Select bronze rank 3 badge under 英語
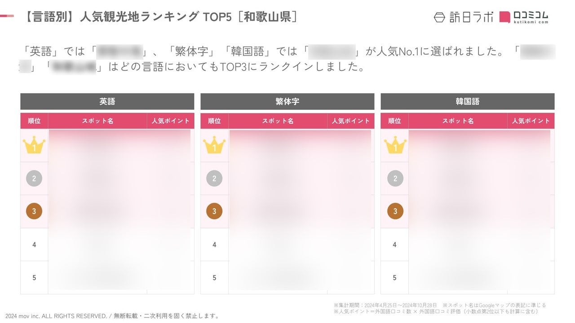Screen dimensions: 575x323 [34, 211]
